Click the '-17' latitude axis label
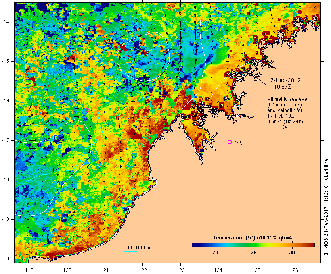The image size is (331, 274). (5, 140)
